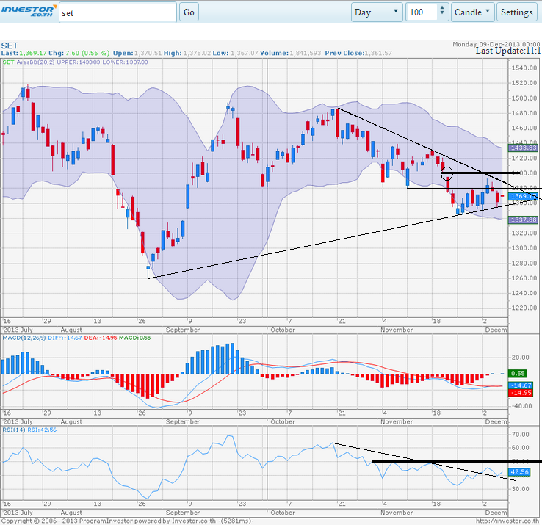Click the circle annotation on the price chart
The width and height of the screenshot is (542, 525).
pos(446,174)
